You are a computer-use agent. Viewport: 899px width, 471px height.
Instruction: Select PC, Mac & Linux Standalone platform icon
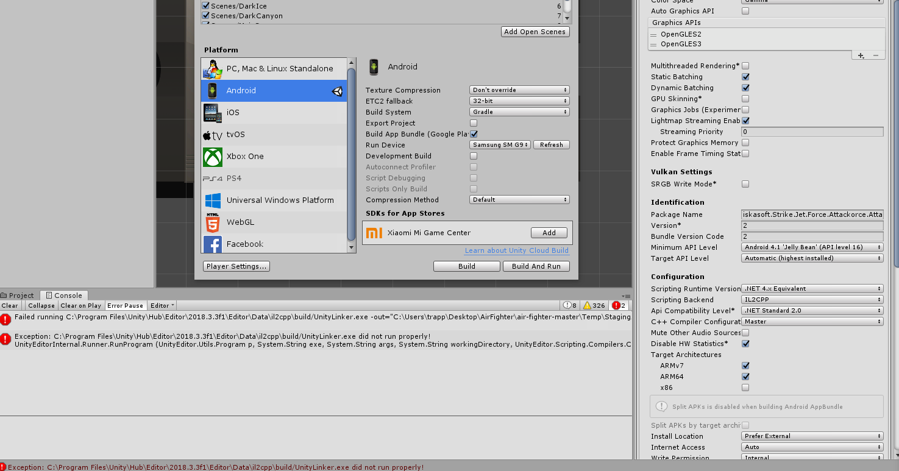click(213, 69)
